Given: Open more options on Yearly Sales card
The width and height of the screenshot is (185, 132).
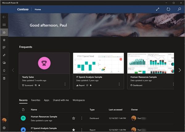Looking at the screenshot, I should (x=65, y=84).
